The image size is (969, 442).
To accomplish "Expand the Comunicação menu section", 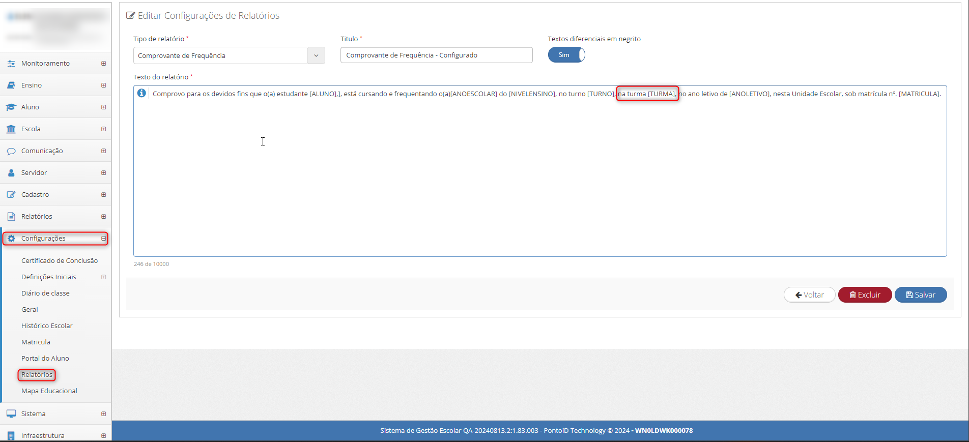I will click(104, 151).
